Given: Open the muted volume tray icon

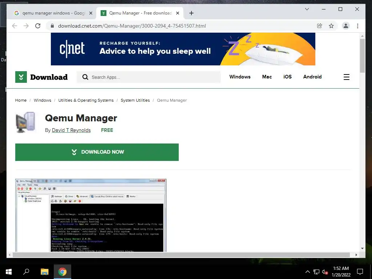Looking at the screenshot, I should [325, 272].
